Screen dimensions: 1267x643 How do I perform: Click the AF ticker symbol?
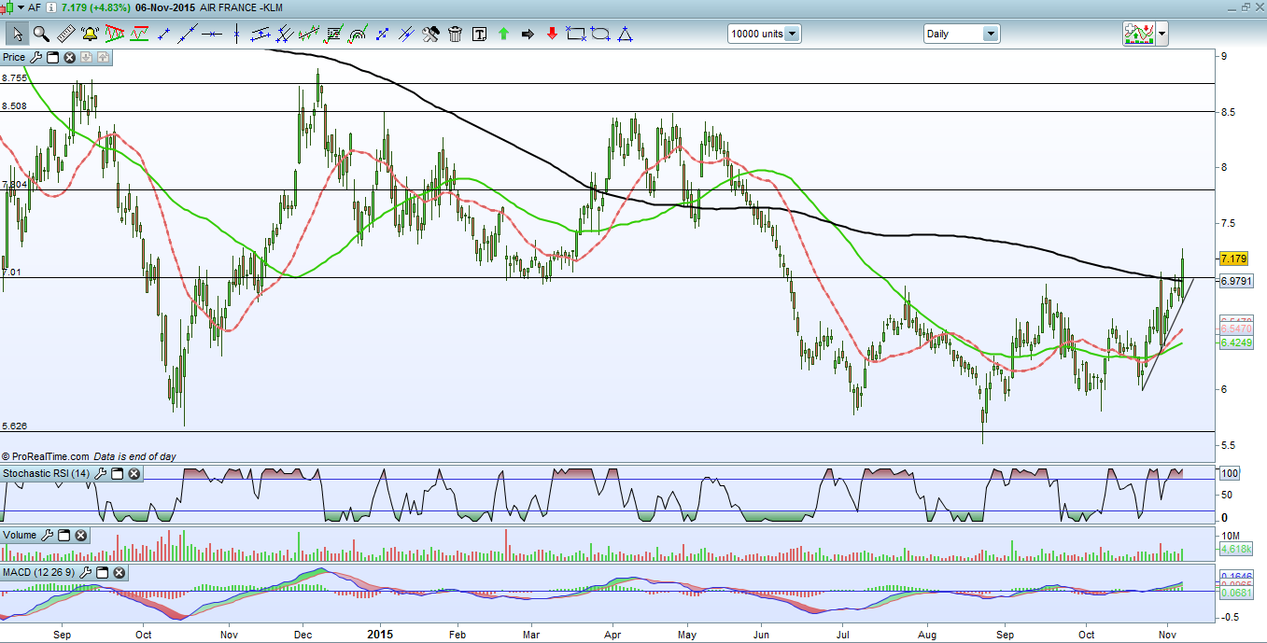tap(35, 7)
